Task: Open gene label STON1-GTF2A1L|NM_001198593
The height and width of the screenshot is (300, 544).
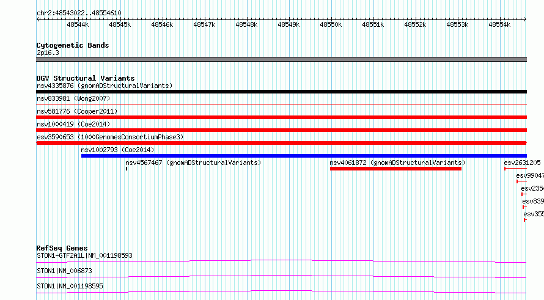Action: pos(84,255)
